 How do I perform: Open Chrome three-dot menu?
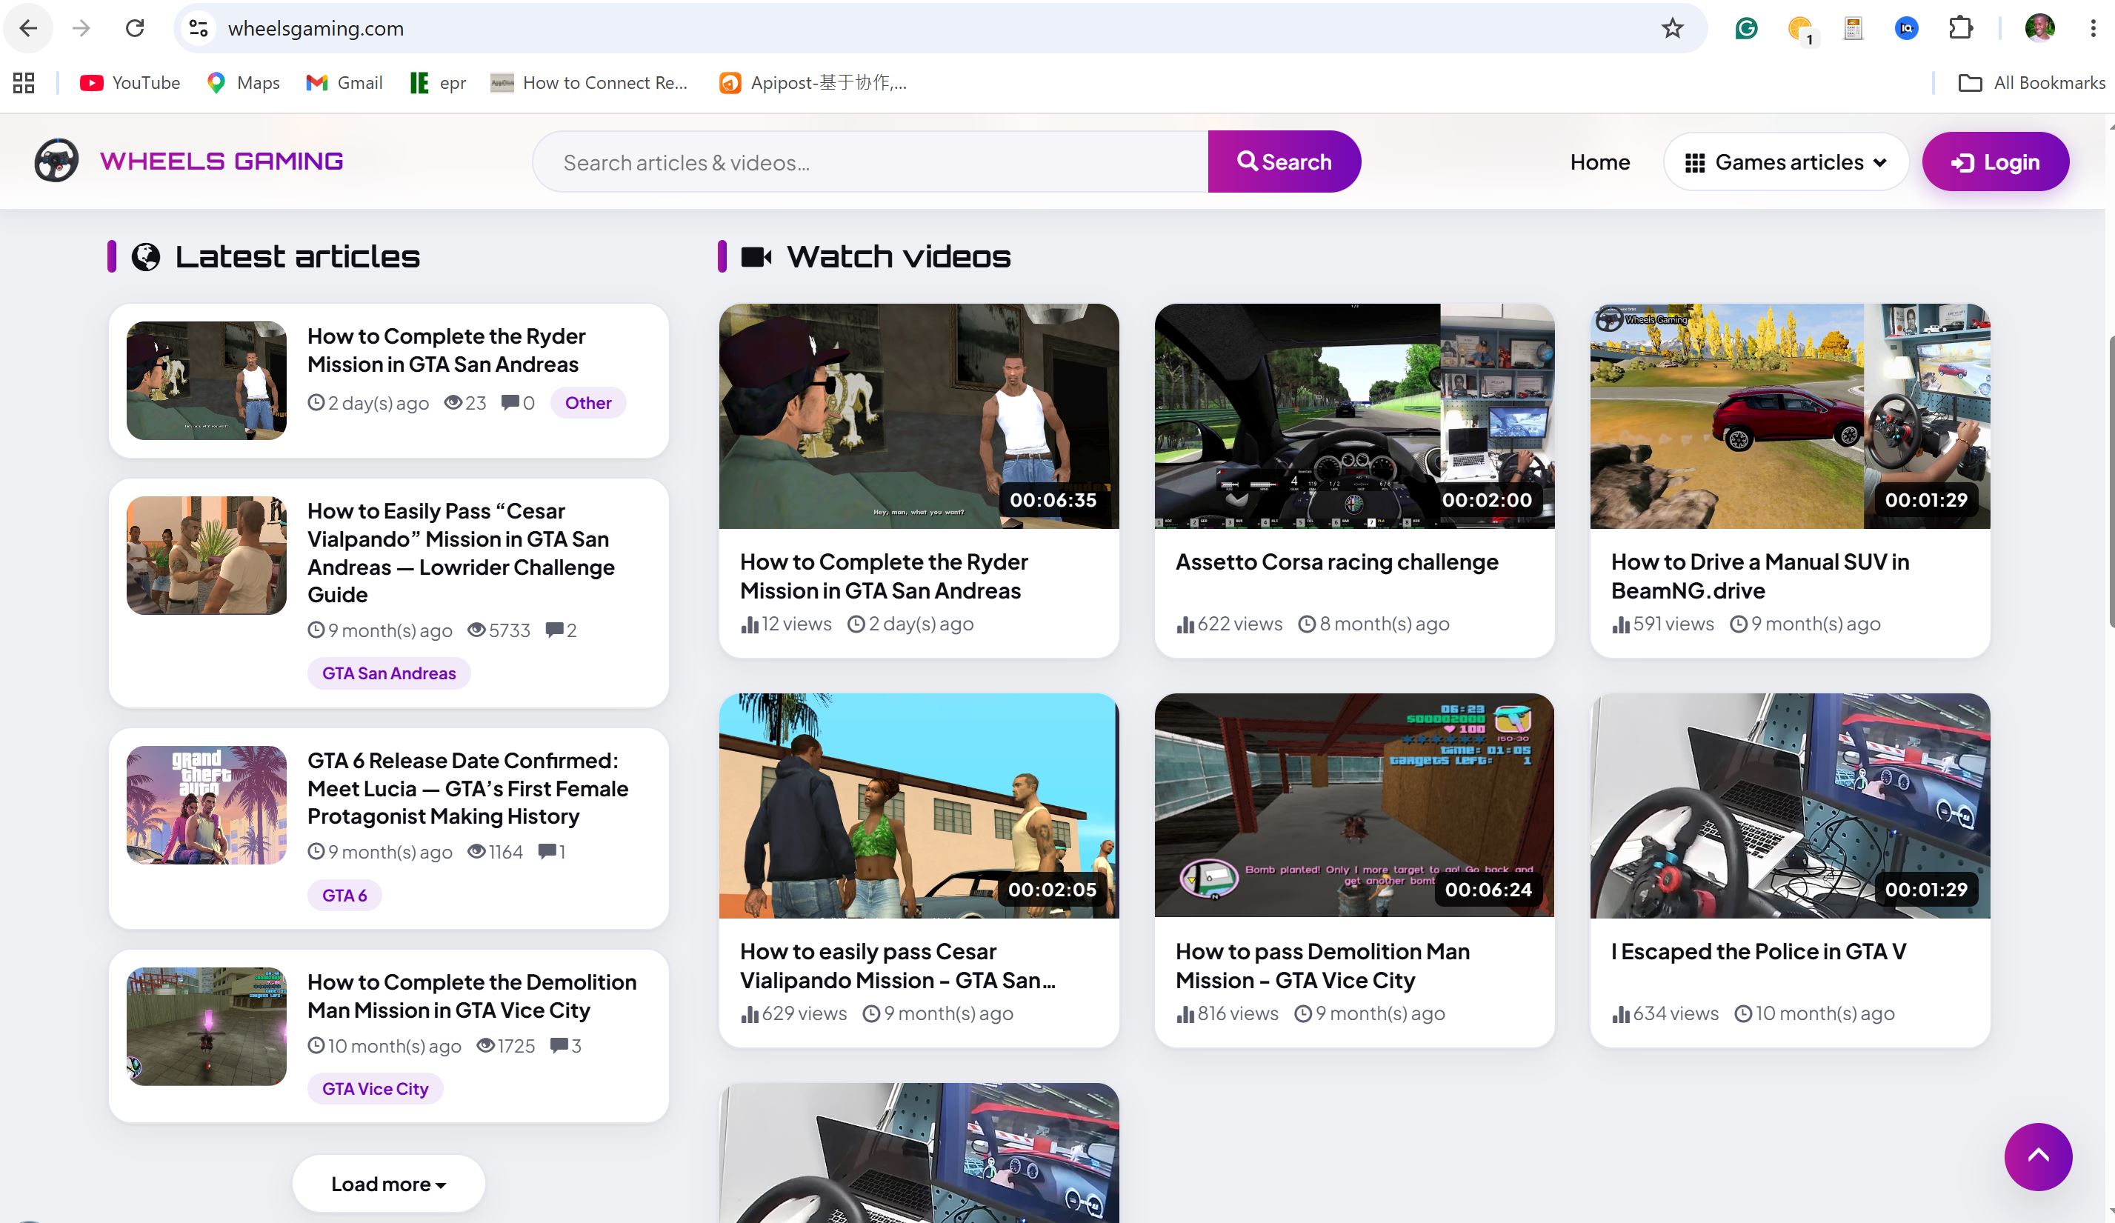2094,29
